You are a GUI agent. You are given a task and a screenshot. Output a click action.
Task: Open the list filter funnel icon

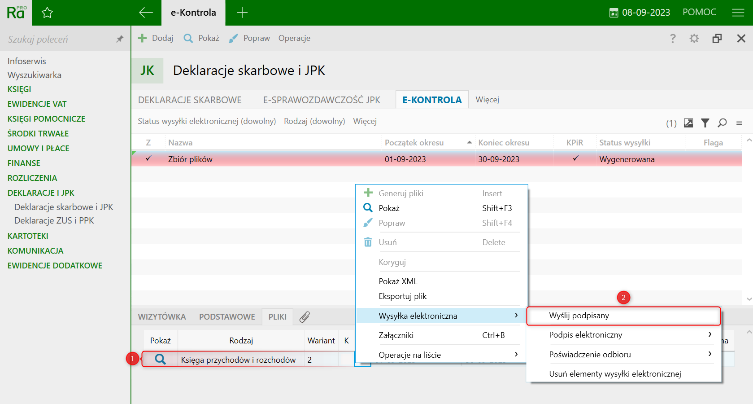[x=705, y=123]
